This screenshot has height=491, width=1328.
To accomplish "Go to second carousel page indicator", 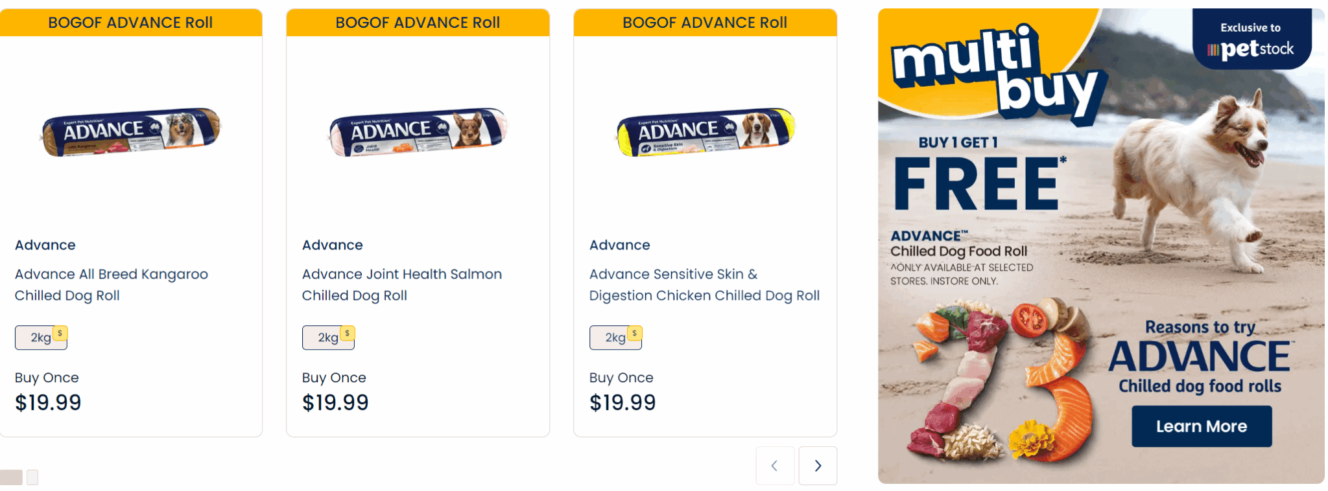I will click(x=32, y=477).
